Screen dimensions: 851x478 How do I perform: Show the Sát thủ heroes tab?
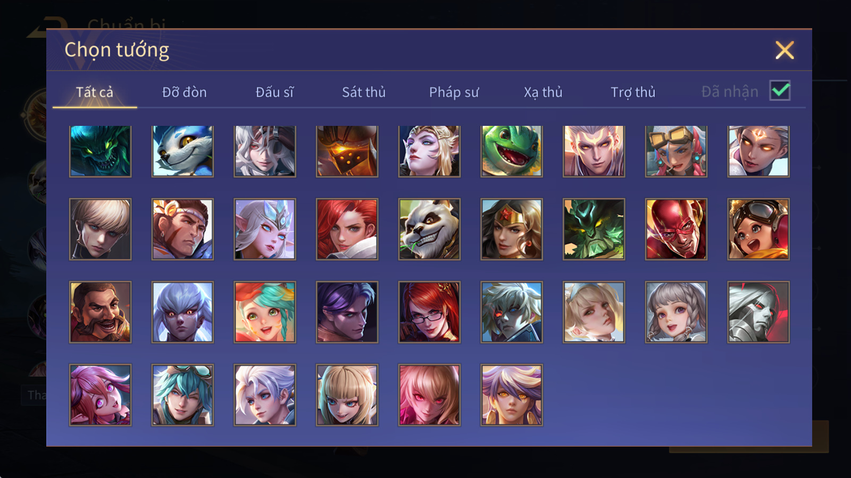364,92
